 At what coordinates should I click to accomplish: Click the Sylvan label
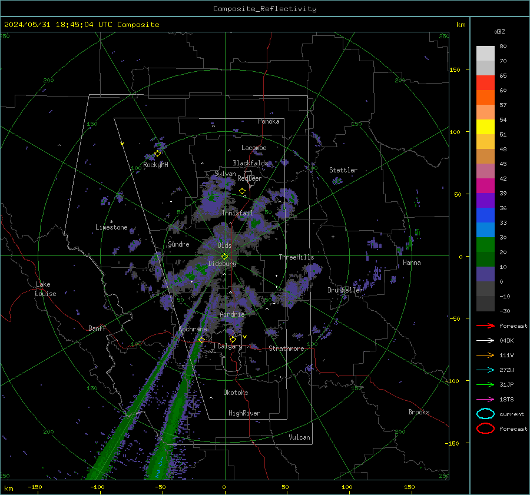pos(225,173)
